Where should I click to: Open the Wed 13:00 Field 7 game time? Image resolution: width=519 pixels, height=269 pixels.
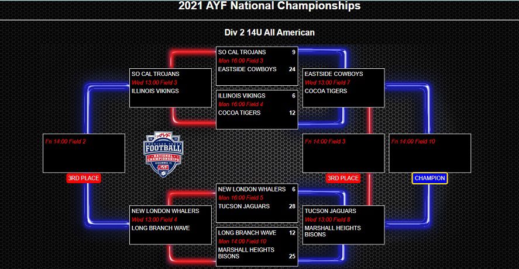pyautogui.click(x=327, y=82)
